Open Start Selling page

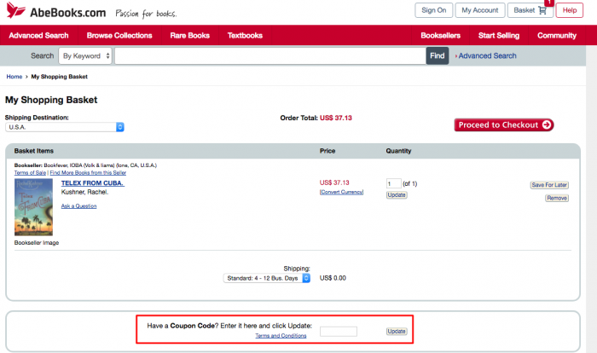click(x=499, y=36)
